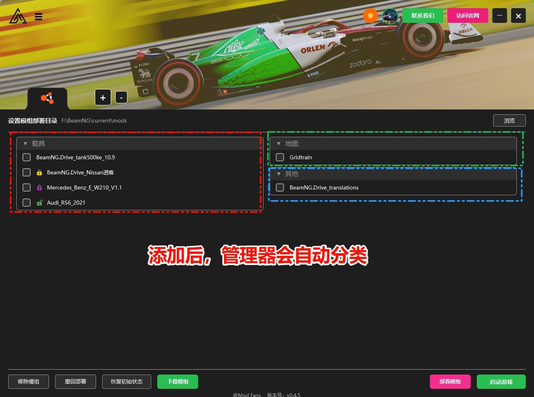Enable the Gridtrain map checkbox
Screen dimensions: 534x397
point(280,157)
